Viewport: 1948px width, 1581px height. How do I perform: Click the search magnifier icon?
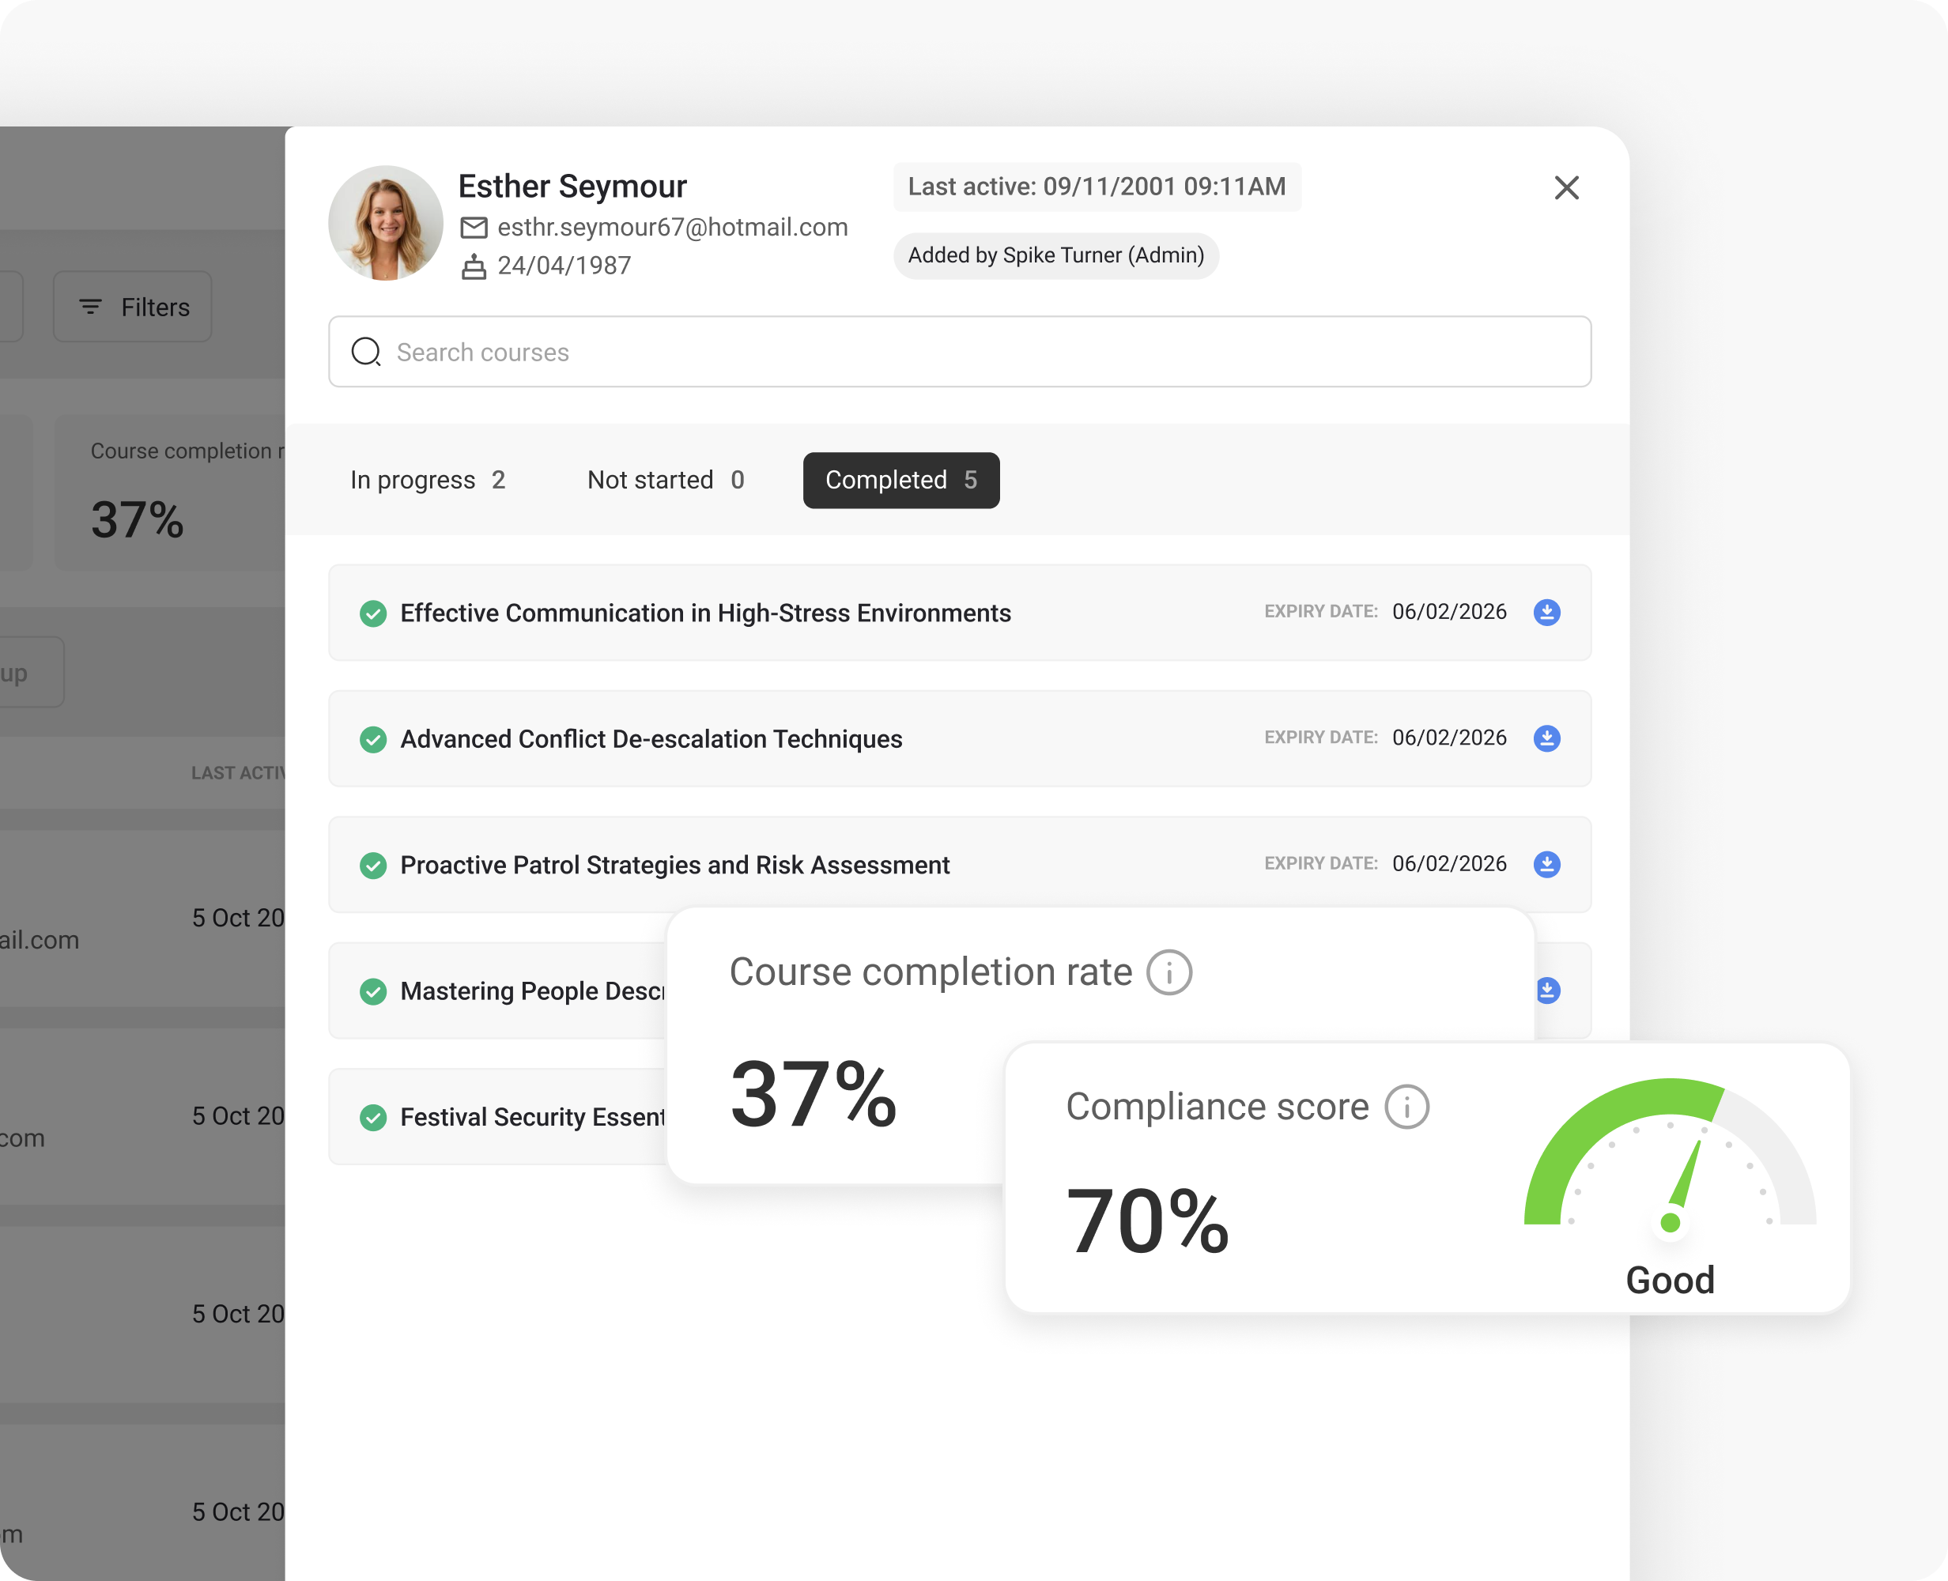click(366, 352)
